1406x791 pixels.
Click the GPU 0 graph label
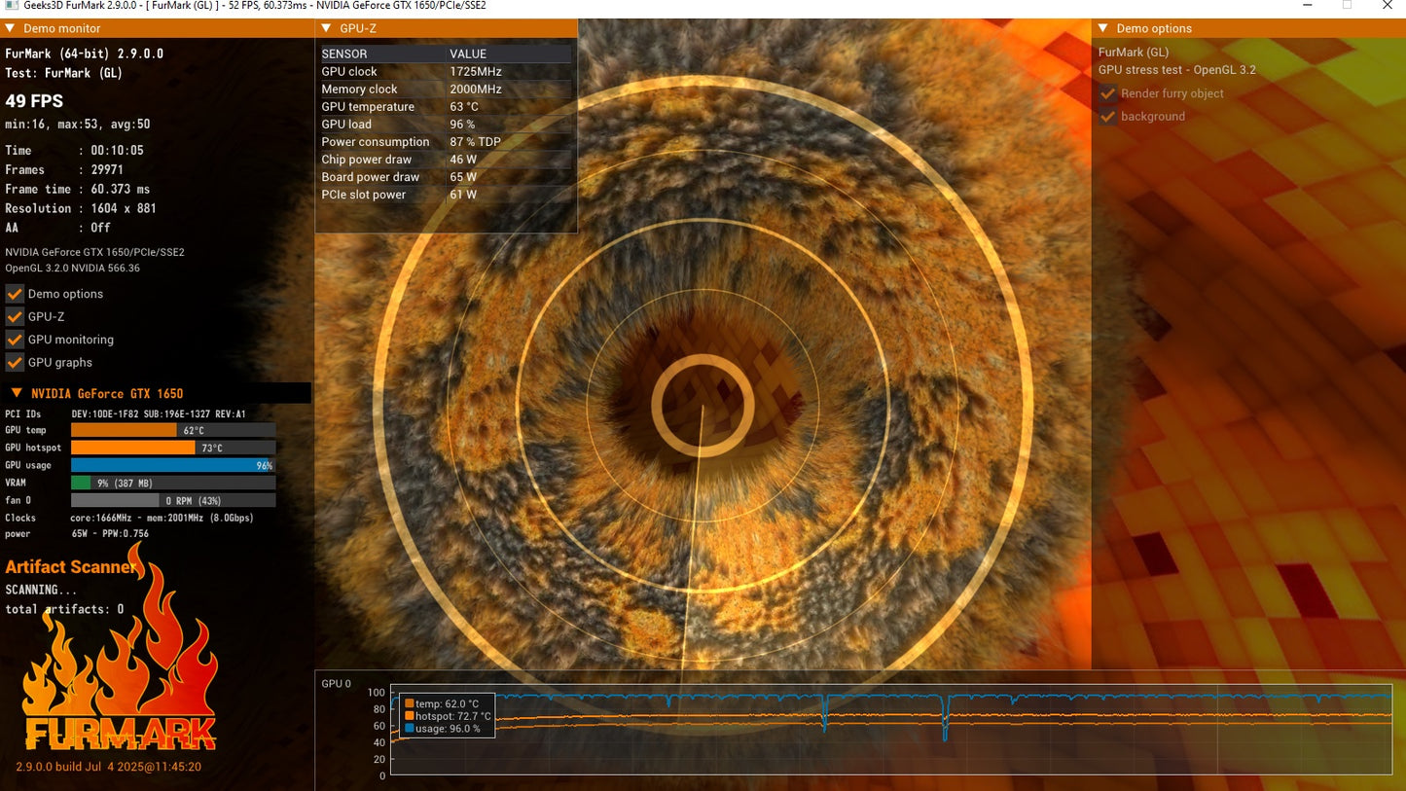[336, 684]
